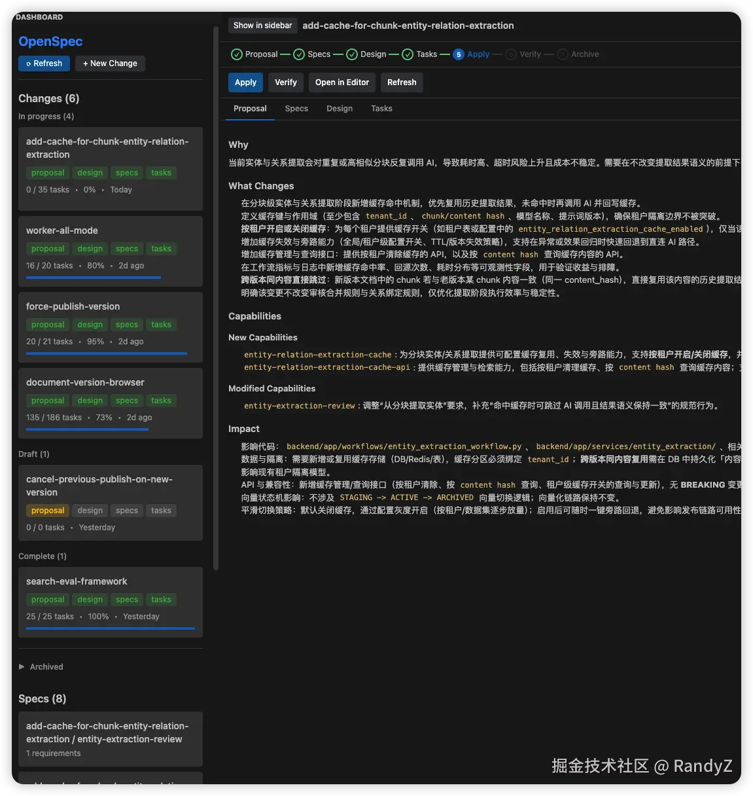The image size is (753, 796).
Task: Click the Verify action button
Action: pyautogui.click(x=286, y=82)
